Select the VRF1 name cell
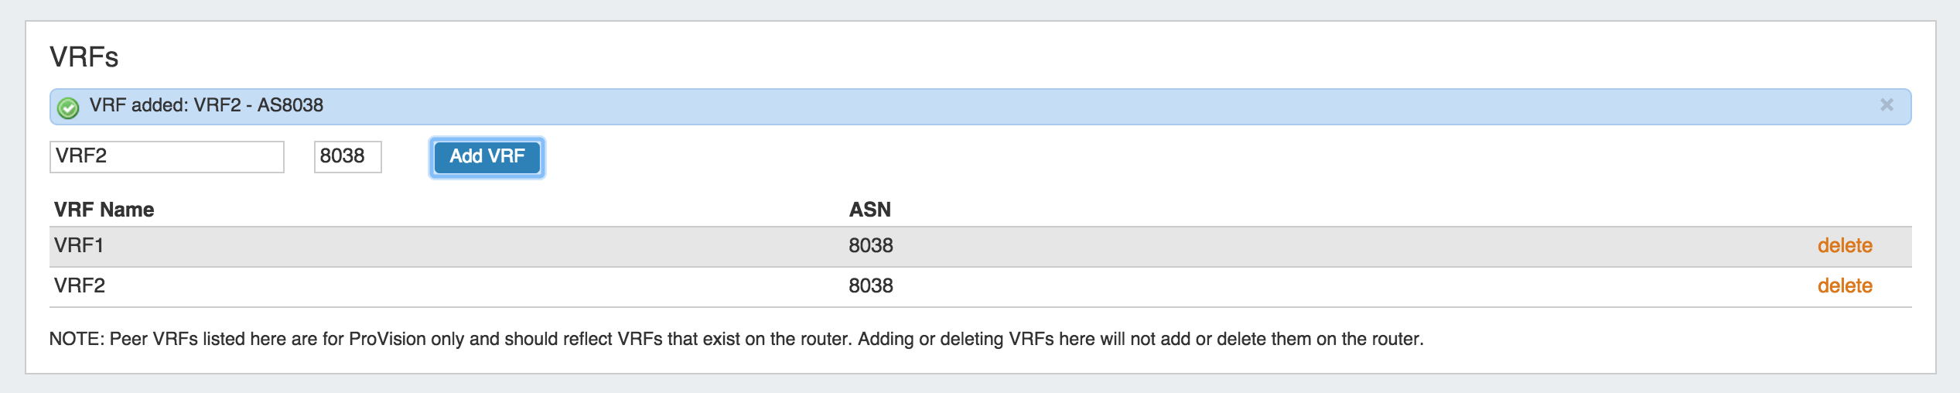Viewport: 1960px width, 393px height. [x=79, y=246]
